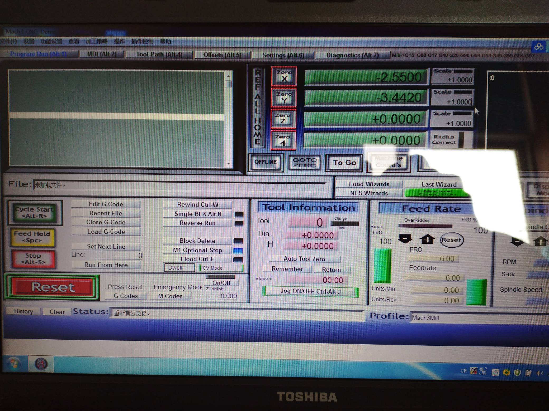Click Set Next Line
Image resolution: width=549 pixels, height=411 pixels.
click(x=106, y=246)
